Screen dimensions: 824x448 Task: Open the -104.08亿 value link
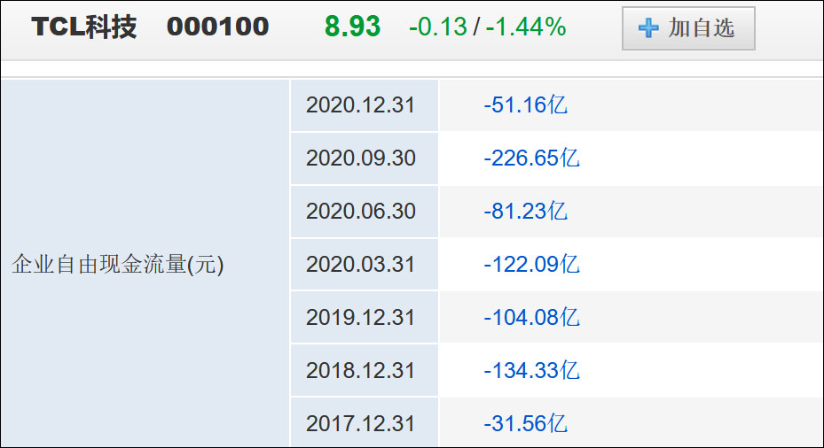click(x=531, y=318)
